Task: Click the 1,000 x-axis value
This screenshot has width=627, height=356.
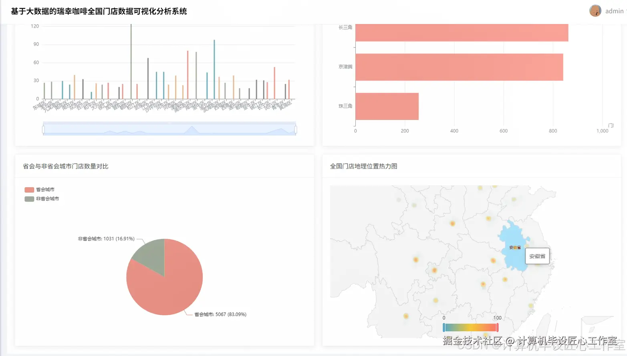Action: [602, 131]
